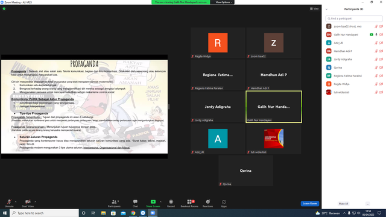Image resolution: width=386 pixels, height=217 pixels.
Task: Open the View layout menu in the top right
Action: [x=314, y=8]
